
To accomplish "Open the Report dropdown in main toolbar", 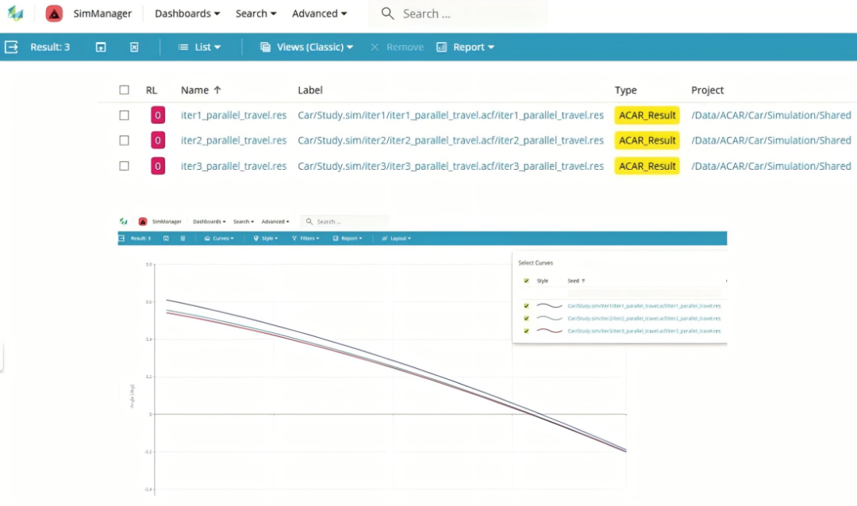I will pos(466,47).
